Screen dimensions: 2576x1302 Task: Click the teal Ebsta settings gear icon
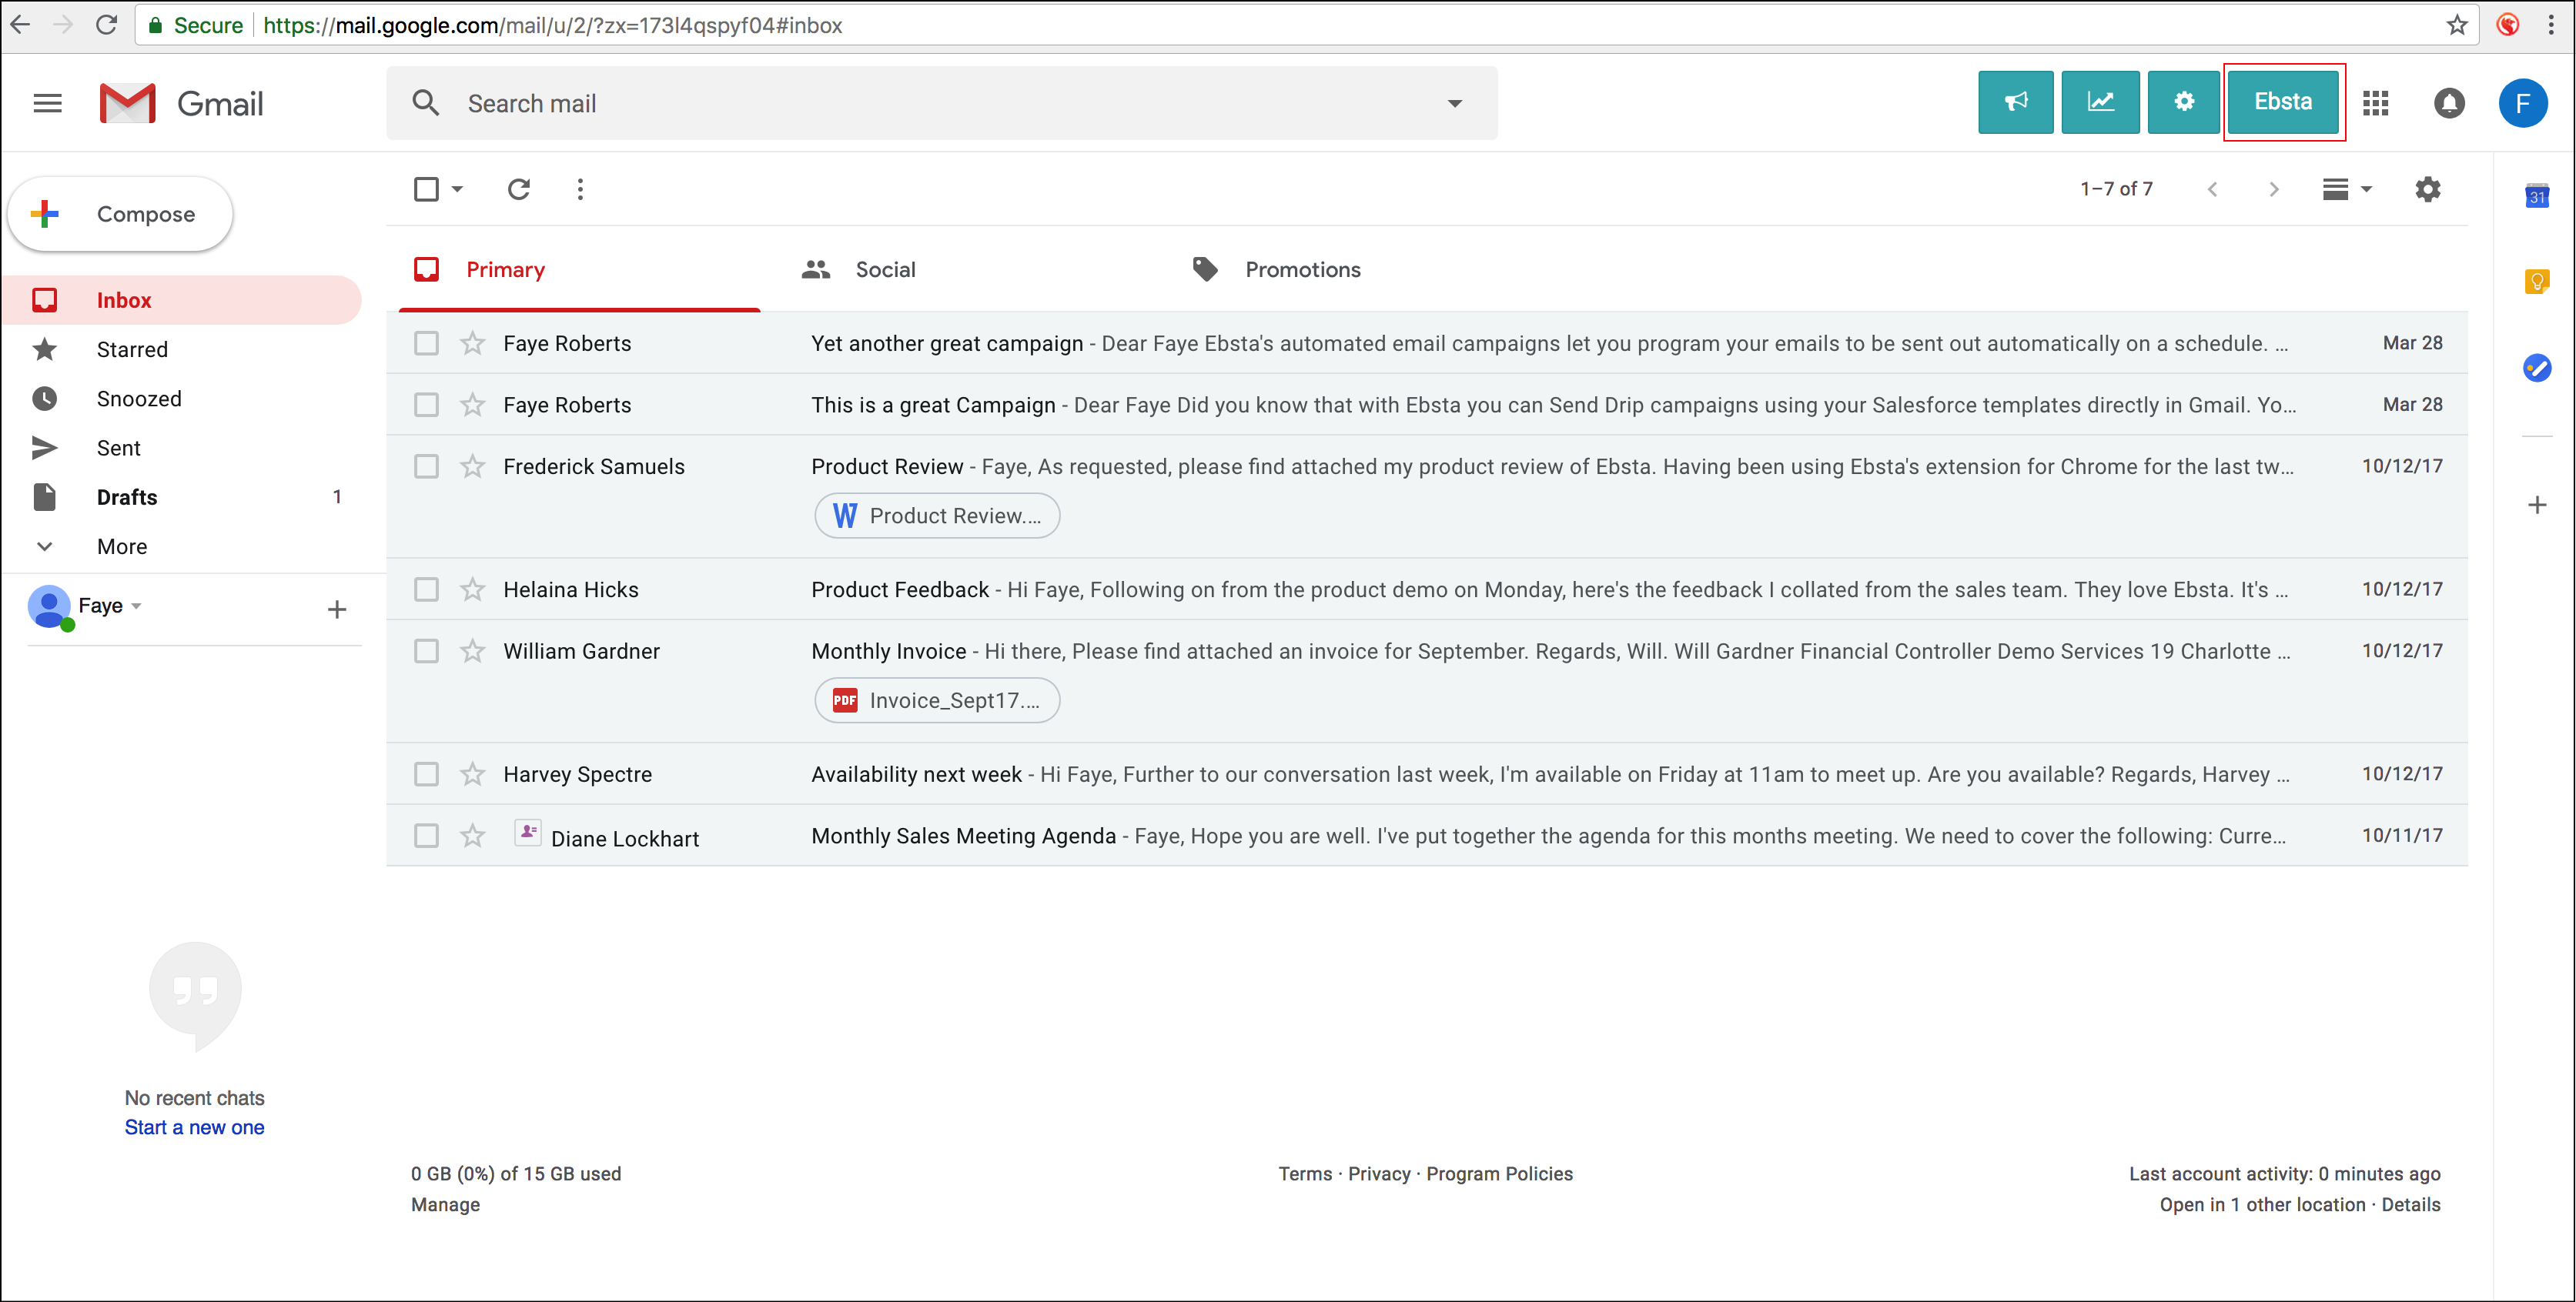tap(2184, 102)
